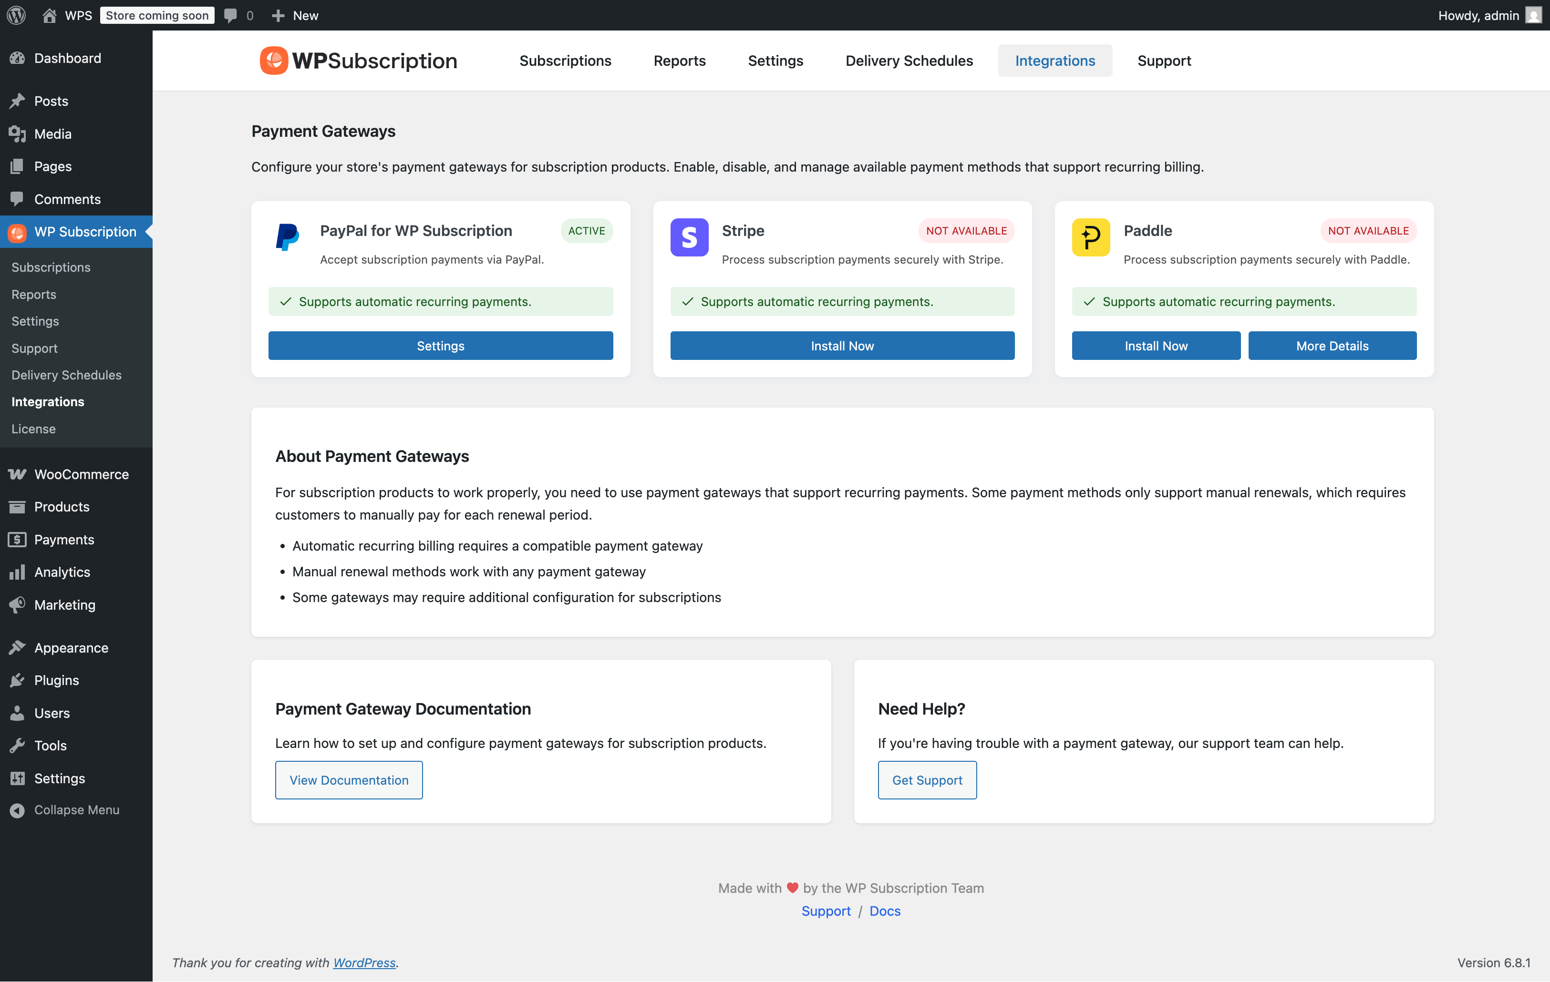Click the PayPal gateway logo

(287, 237)
